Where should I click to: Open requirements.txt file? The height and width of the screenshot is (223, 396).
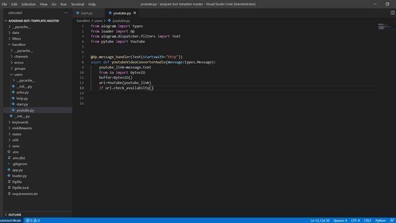point(25,194)
